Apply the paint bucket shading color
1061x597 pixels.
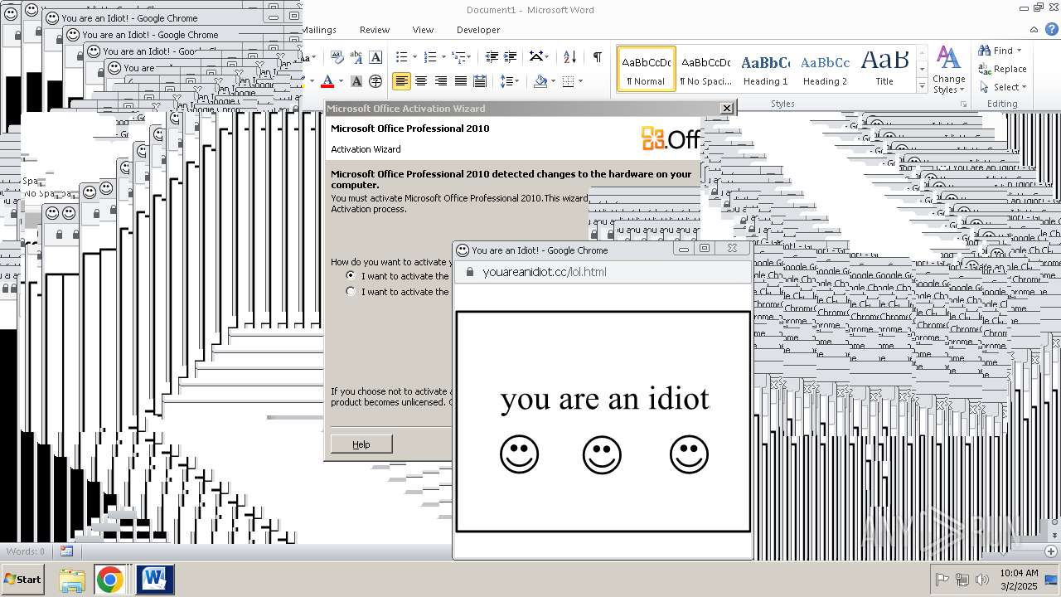tap(540, 81)
